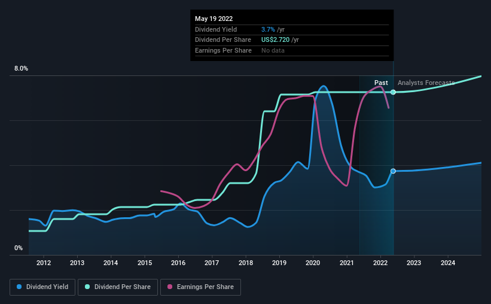Click the 3.7% dividend yield value
Screen dimensions: 491x304
pyautogui.click(x=268, y=29)
